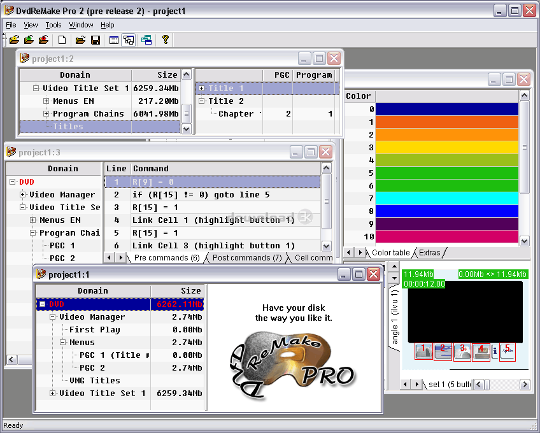
Task: Collapse Video Manager in project1:1
Action: tap(53, 317)
